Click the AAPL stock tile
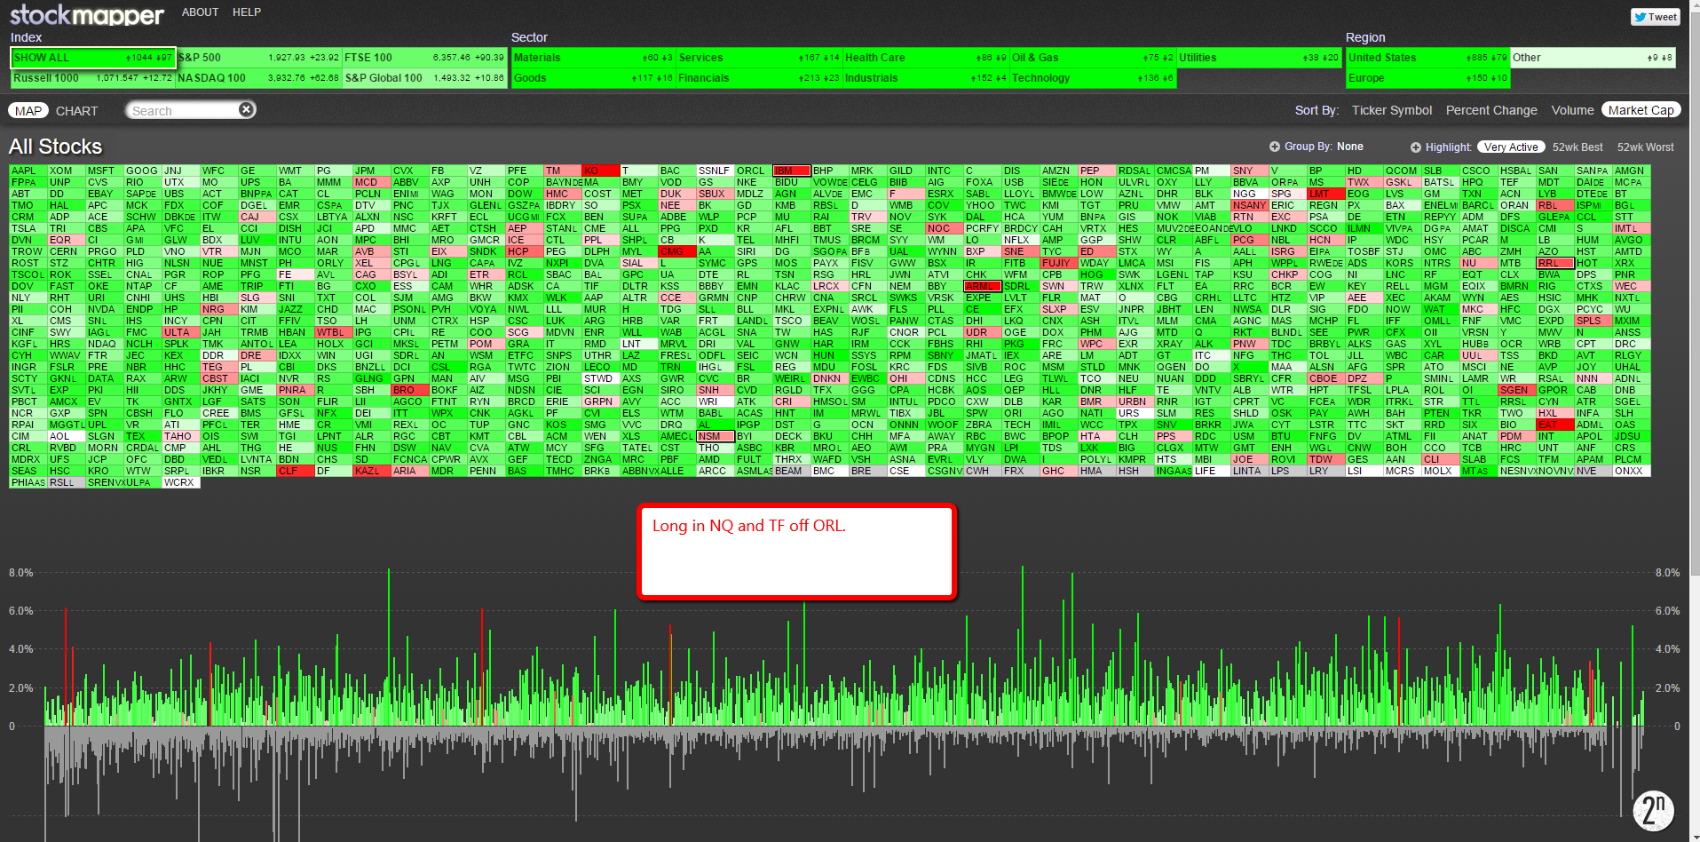Screen dimensions: 1700x842 pos(28,171)
